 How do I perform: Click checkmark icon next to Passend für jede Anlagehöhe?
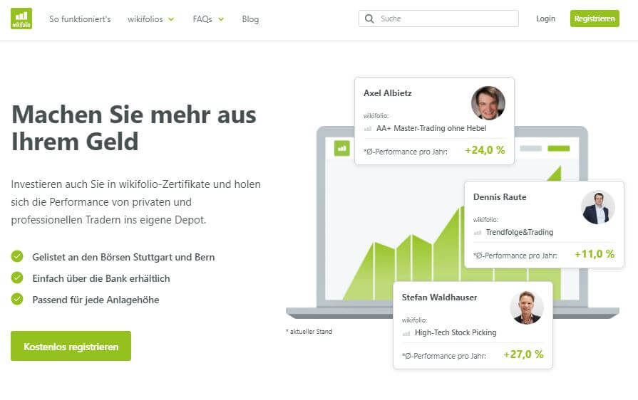point(17,299)
